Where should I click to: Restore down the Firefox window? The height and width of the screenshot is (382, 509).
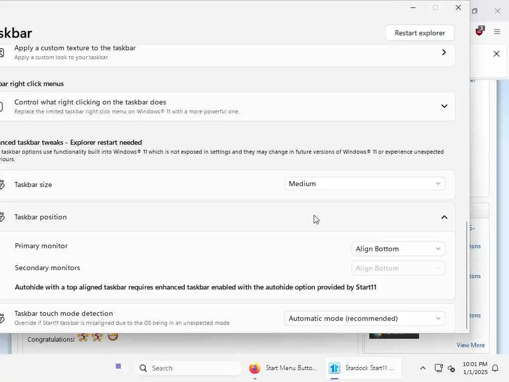[x=475, y=11]
